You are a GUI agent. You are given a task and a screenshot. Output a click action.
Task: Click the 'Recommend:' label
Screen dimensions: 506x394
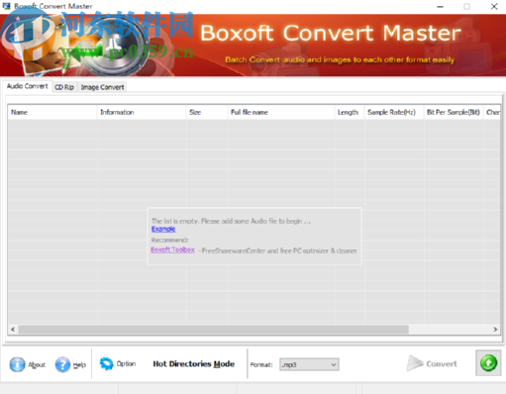tap(170, 240)
